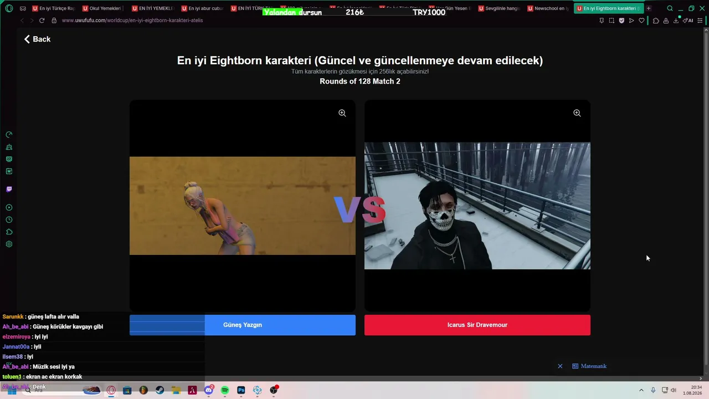Screen dimensions: 709x399
Task: Open the profile account icon
Action: (x=666, y=21)
